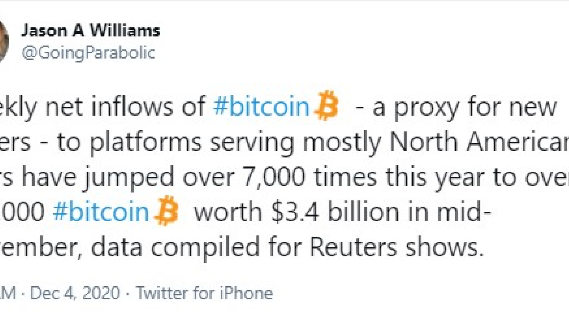This screenshot has width=569, height=320.
Task: Click the partially visible AM time text
Action: (8, 293)
